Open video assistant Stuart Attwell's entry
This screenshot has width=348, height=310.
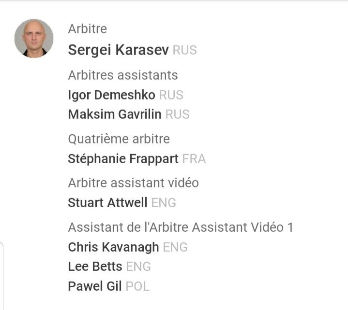tap(107, 203)
